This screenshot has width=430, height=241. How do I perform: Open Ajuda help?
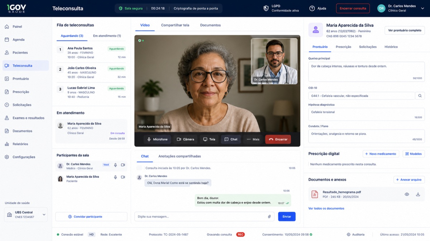tap(317, 8)
